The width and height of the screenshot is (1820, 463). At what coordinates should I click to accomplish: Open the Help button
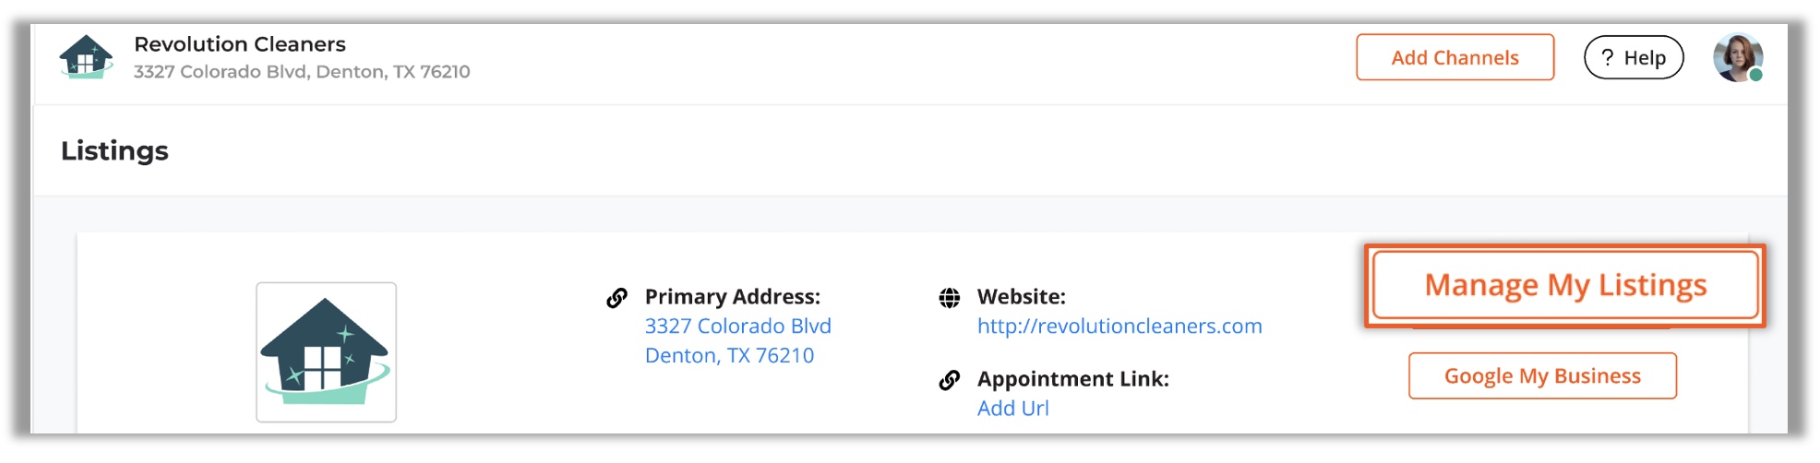click(x=1634, y=57)
